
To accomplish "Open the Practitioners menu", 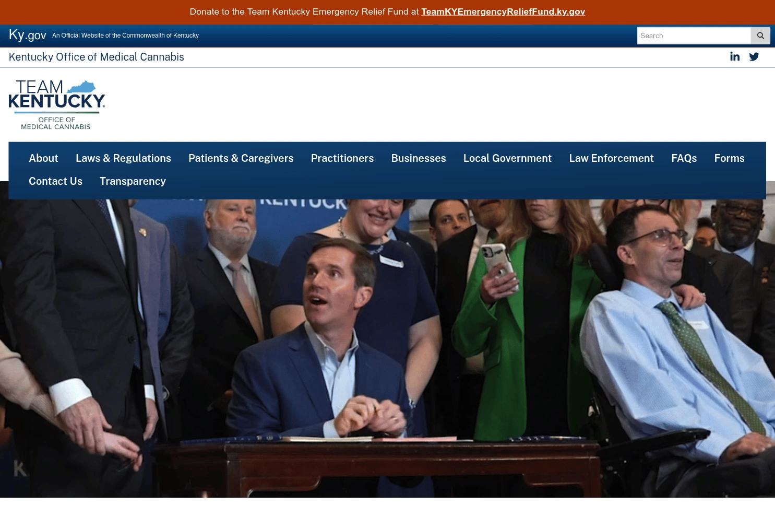I will pyautogui.click(x=342, y=158).
